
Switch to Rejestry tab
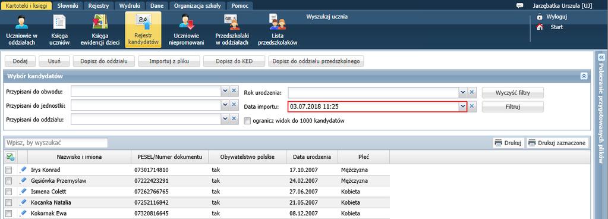[x=99, y=6]
